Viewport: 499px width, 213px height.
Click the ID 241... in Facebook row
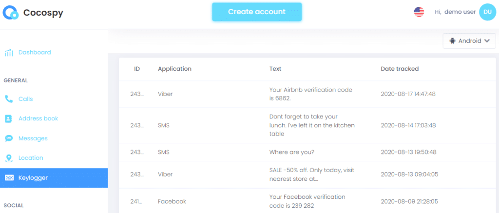137,201
